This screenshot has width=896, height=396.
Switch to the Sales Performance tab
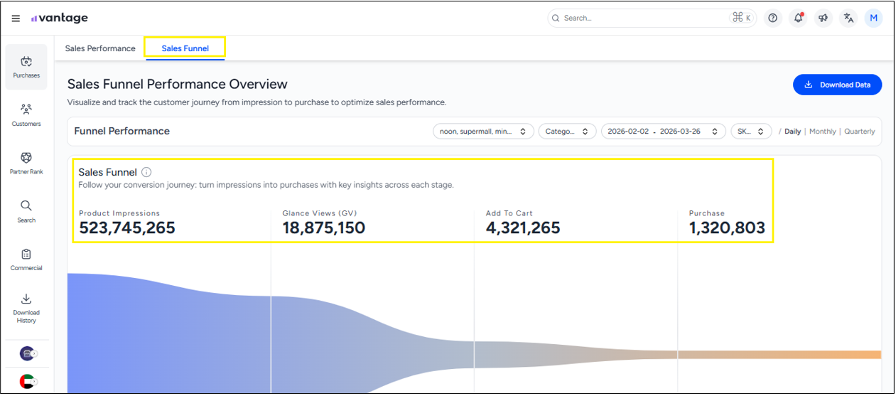[x=100, y=48]
